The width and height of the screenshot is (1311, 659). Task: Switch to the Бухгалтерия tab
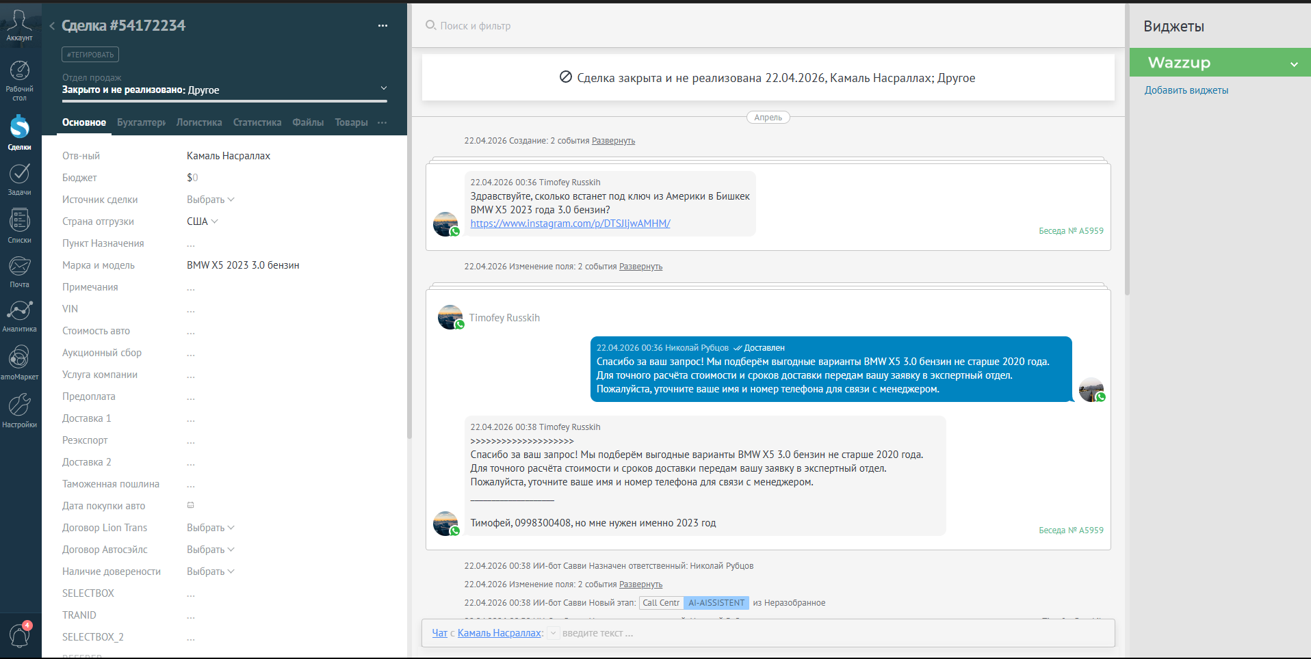click(x=141, y=122)
